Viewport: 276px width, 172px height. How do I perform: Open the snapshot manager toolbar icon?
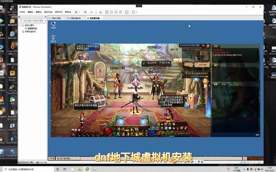(100, 12)
